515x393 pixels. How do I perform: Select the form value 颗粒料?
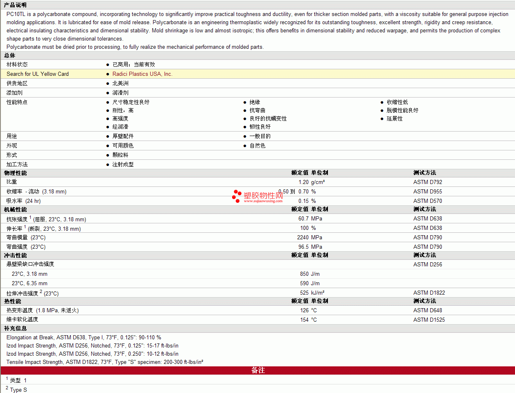tap(120, 155)
